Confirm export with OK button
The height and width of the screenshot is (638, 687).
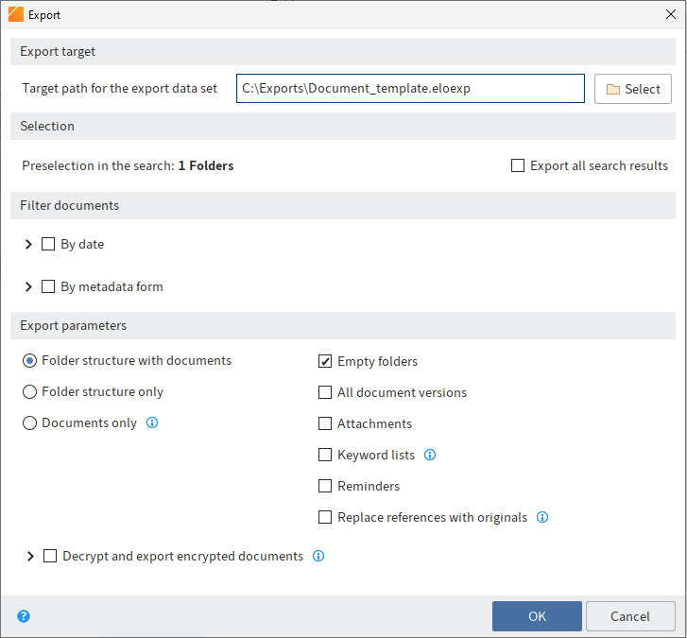537,616
